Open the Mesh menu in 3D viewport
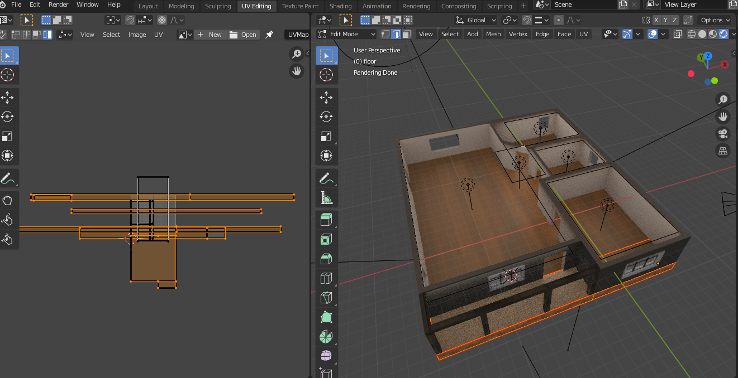 [493, 34]
